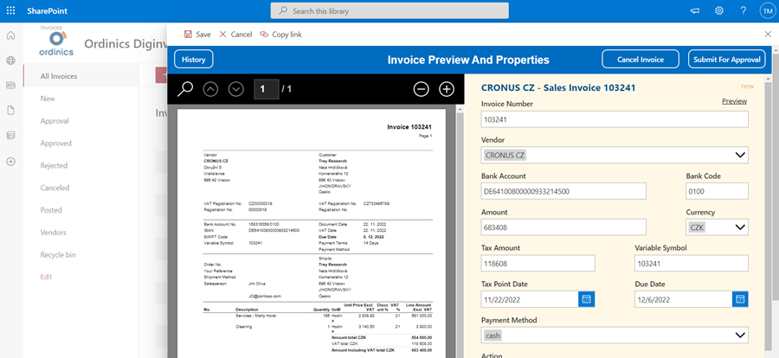The image size is (779, 358).
Task: Open the settings gear icon
Action: (719, 10)
